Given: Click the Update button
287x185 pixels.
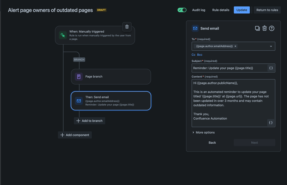Looking at the screenshot, I should 242,10.
